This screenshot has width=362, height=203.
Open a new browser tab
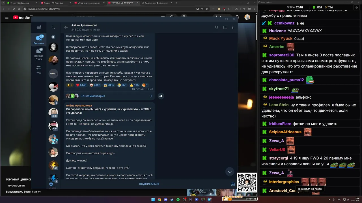click(x=176, y=3)
